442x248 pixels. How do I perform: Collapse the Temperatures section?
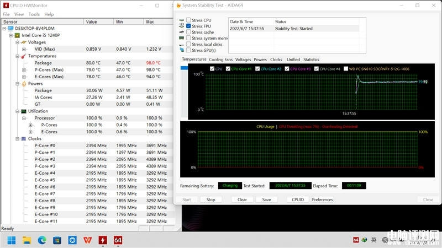(x=17, y=56)
